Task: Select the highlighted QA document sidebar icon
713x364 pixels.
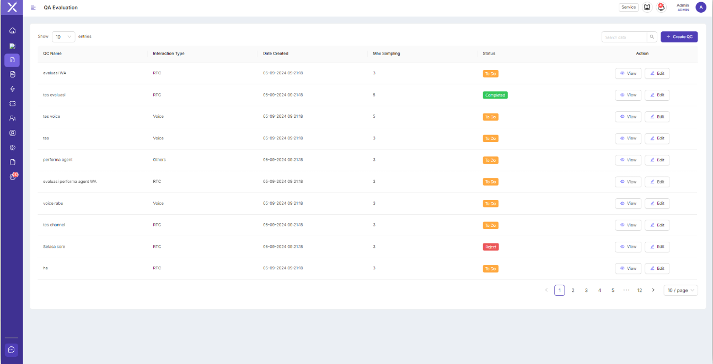Action: coord(12,60)
